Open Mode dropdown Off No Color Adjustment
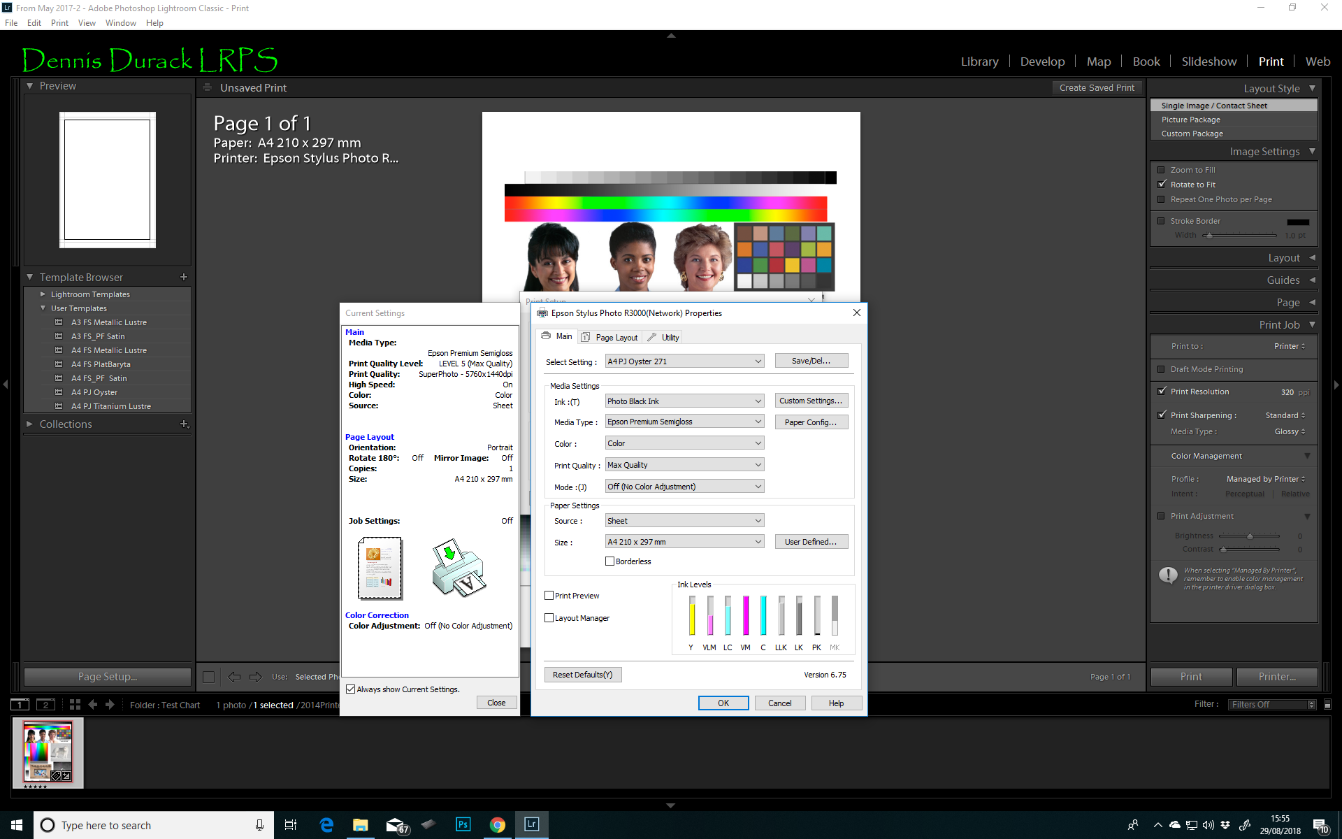Viewport: 1342px width, 839px height. pyautogui.click(x=684, y=487)
